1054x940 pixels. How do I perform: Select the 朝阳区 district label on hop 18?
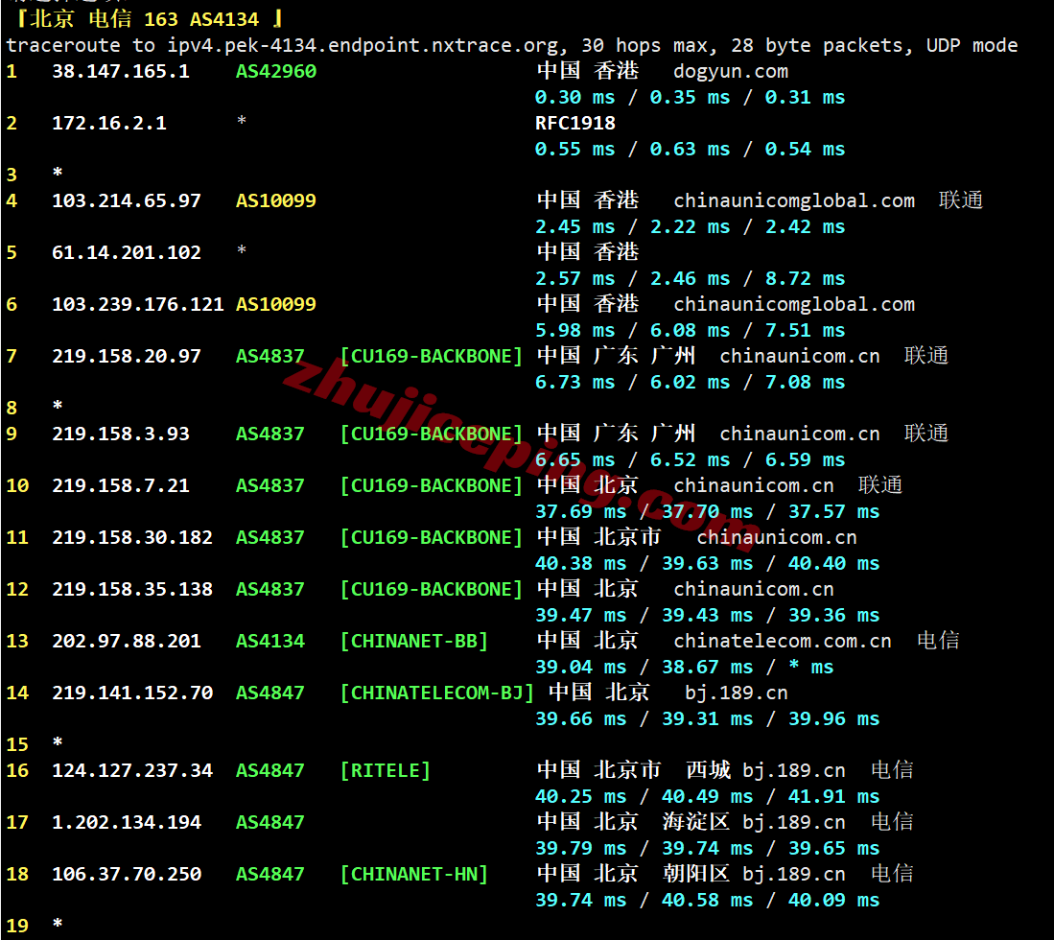(695, 874)
